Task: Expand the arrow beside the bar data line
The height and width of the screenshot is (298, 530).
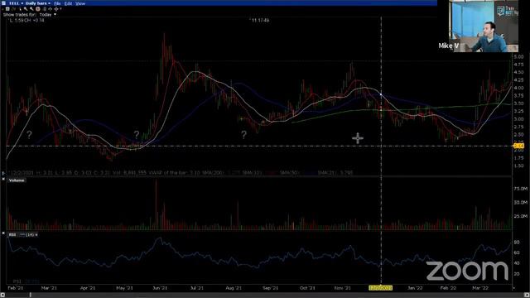Action: pos(3,173)
